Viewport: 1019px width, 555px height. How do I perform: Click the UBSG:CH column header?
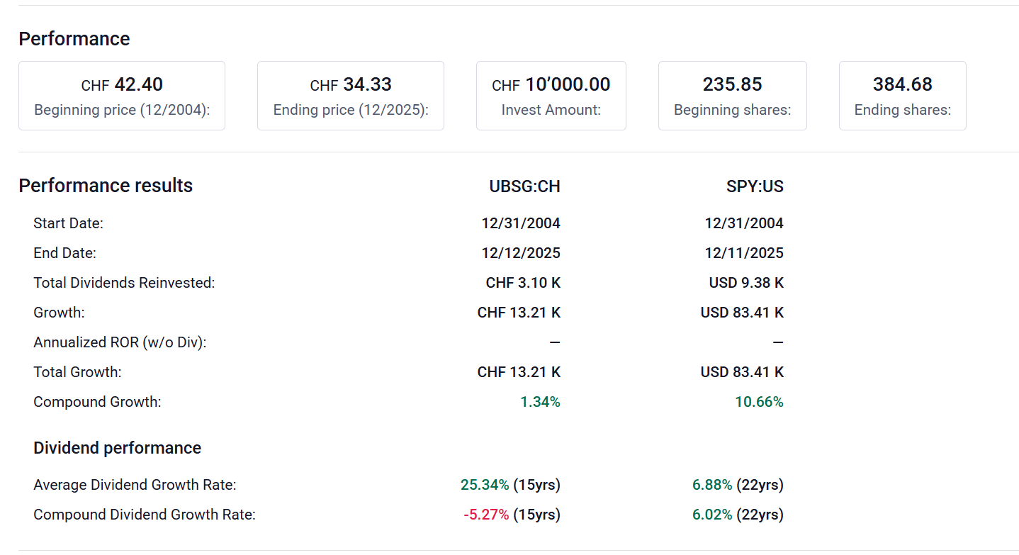point(524,186)
